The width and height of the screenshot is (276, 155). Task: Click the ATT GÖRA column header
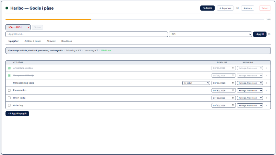(18, 62)
